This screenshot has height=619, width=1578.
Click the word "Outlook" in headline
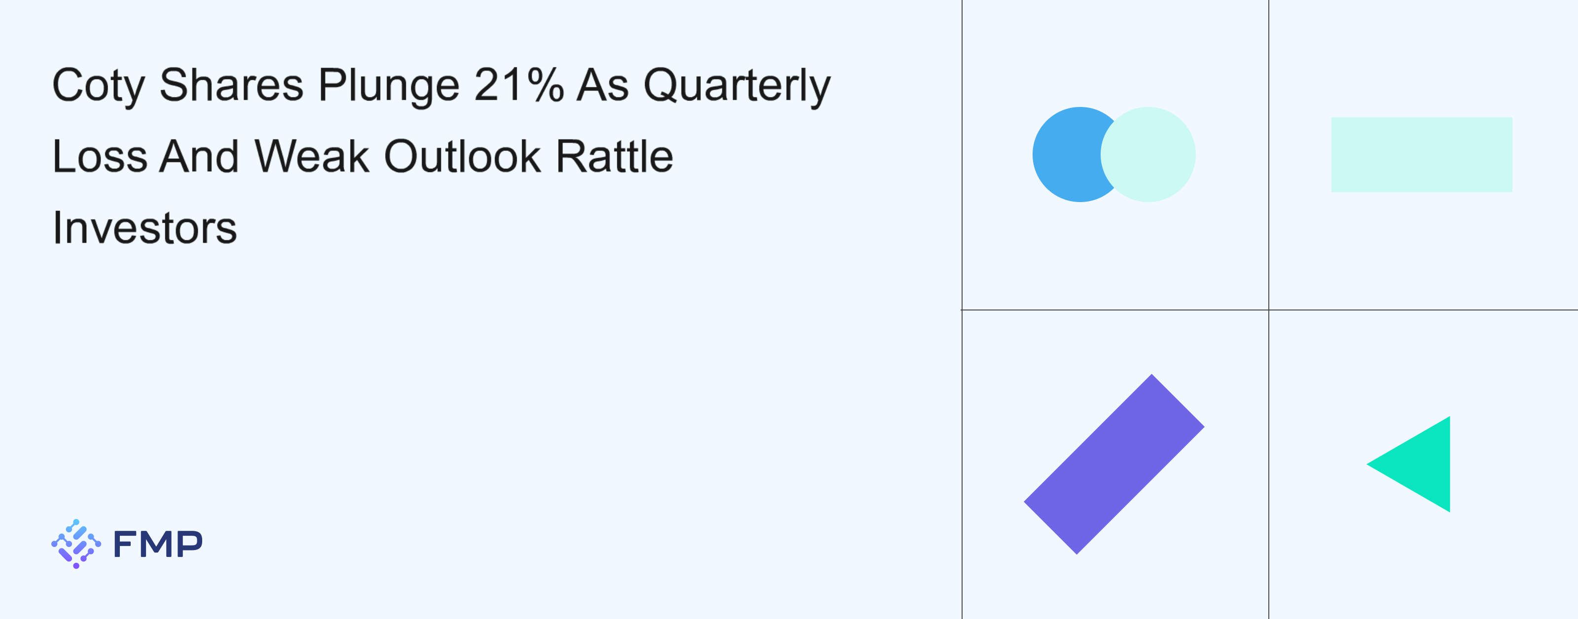coord(463,156)
